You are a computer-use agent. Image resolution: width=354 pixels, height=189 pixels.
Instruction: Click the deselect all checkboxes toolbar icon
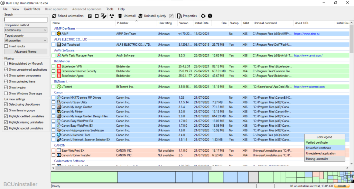coord(97,16)
